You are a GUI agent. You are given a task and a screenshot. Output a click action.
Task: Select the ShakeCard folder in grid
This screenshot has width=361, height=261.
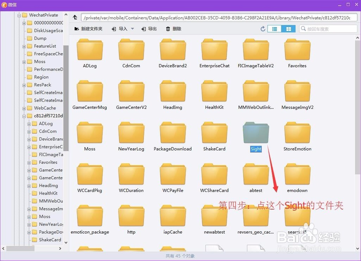tap(214, 137)
